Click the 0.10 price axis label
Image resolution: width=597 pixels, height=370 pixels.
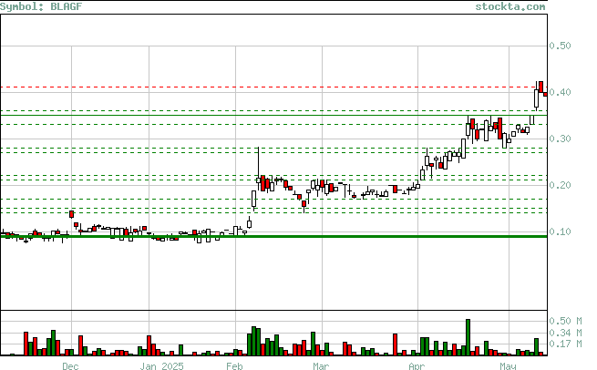point(560,231)
